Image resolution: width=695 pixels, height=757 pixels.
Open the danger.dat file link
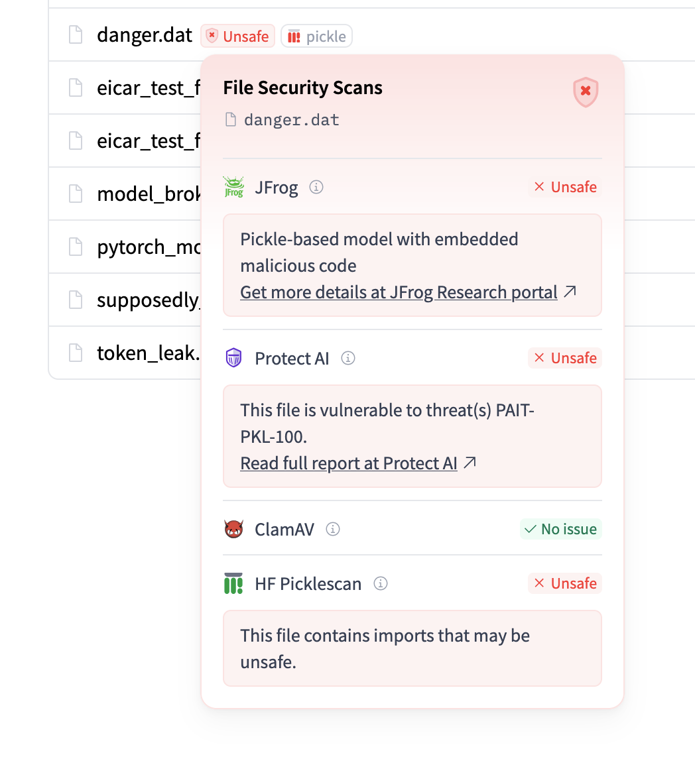pyautogui.click(x=144, y=34)
